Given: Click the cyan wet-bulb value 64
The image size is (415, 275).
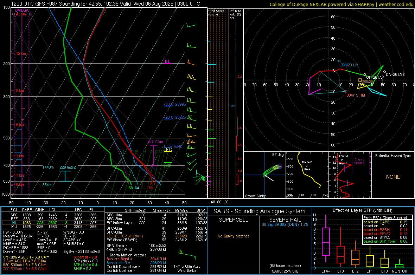Looking at the screenshot, I should point(137,188).
